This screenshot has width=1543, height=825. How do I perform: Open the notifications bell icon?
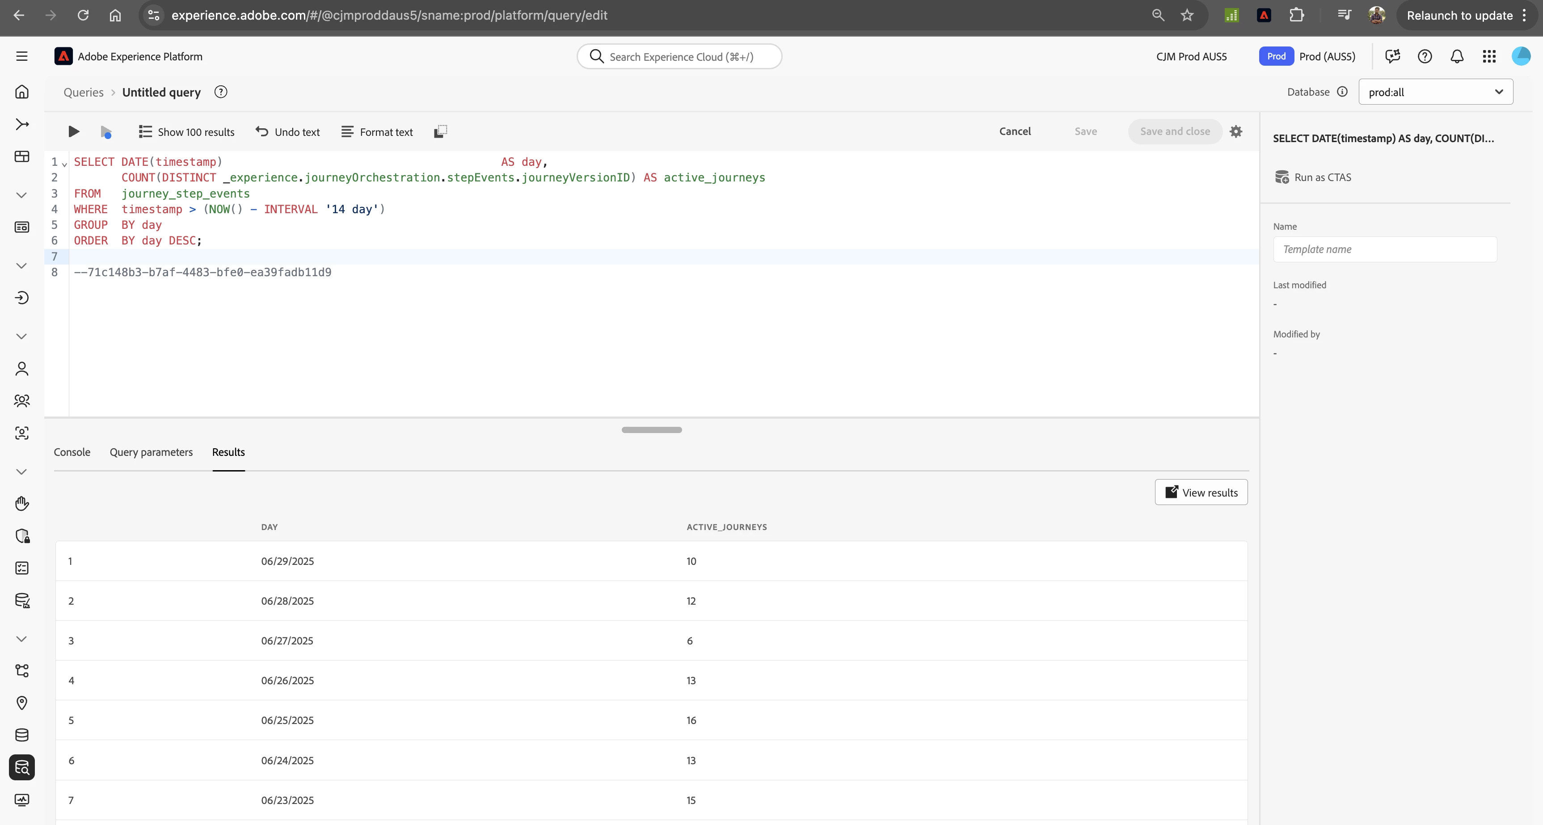click(1457, 56)
